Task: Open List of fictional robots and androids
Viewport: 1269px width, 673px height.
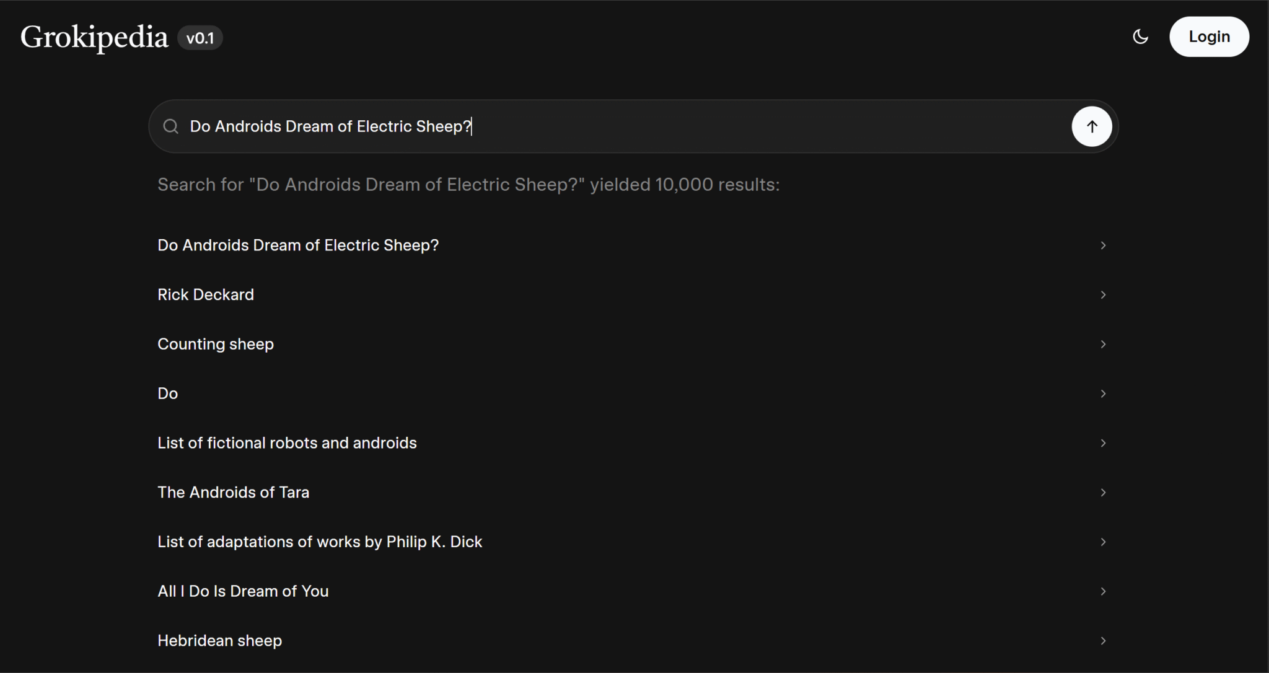Action: (287, 443)
